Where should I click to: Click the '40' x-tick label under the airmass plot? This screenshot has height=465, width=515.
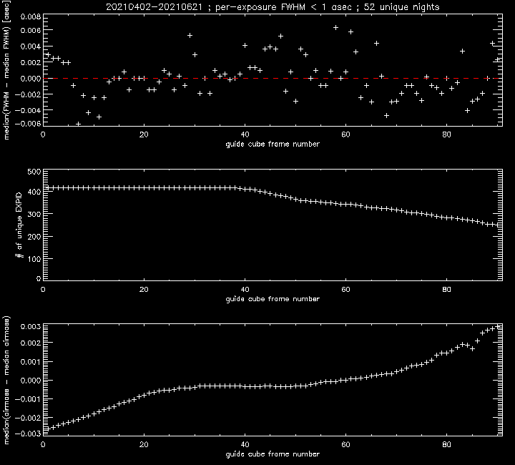tap(245, 445)
